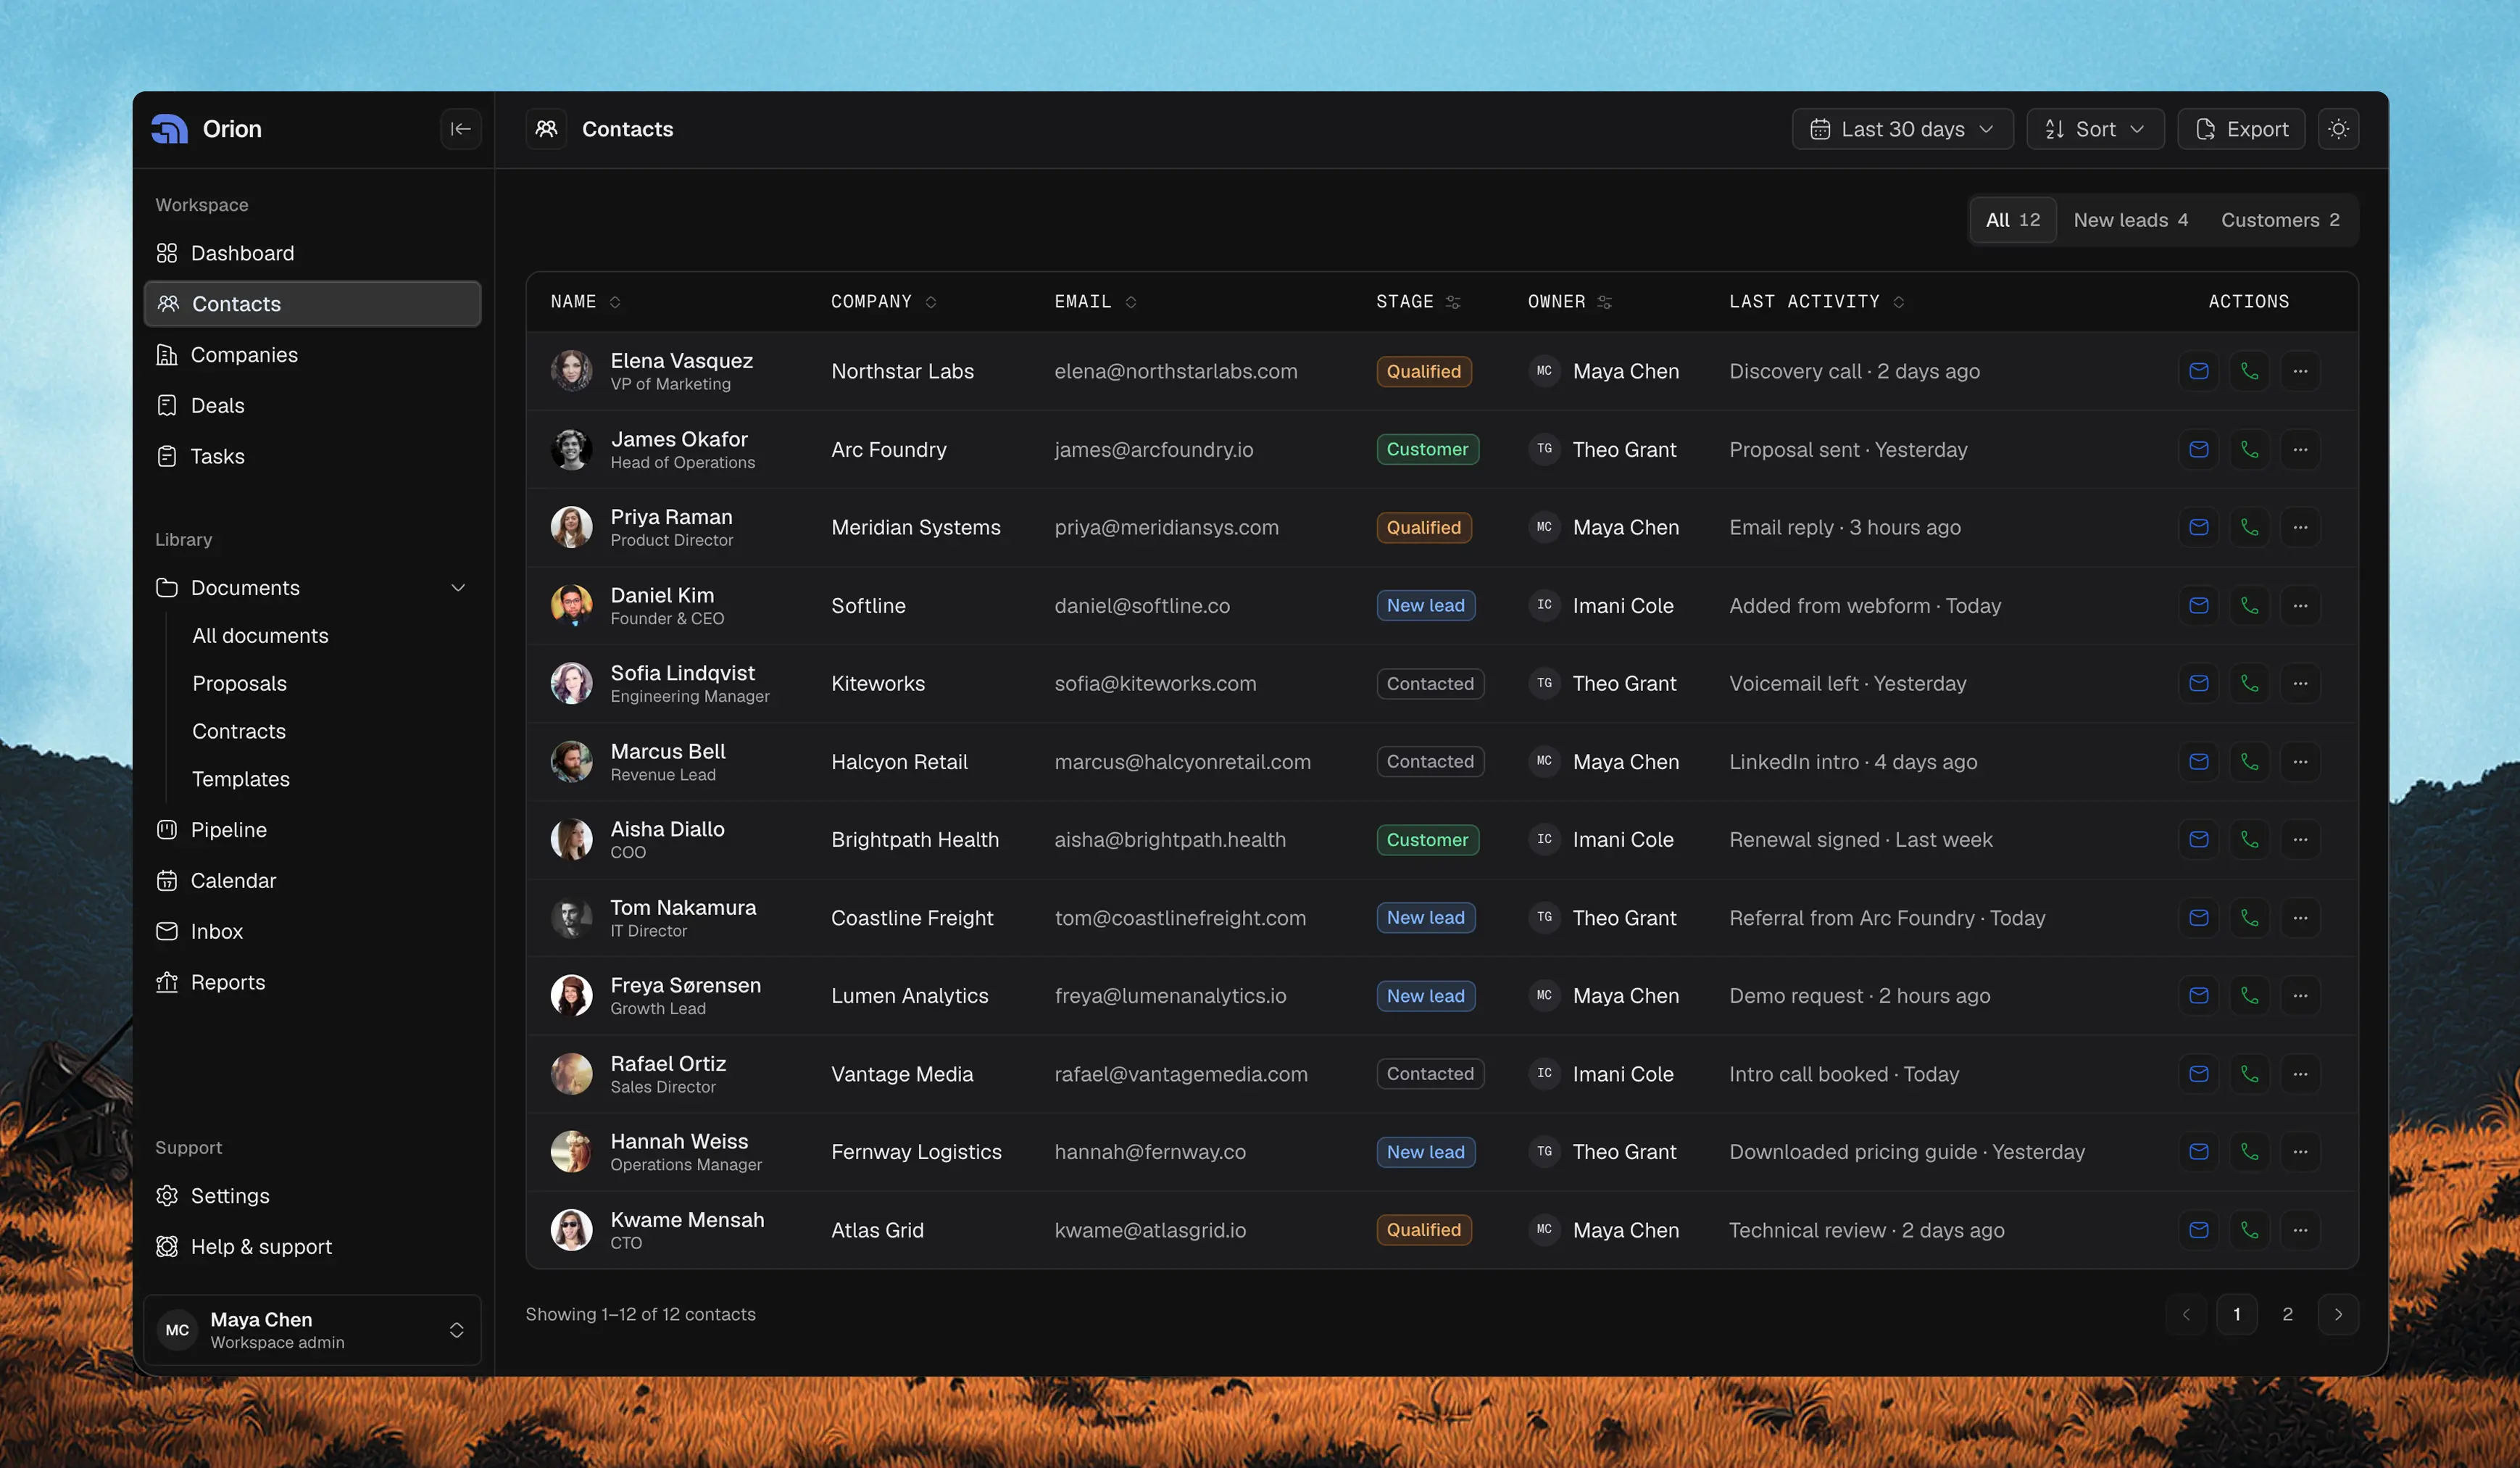Image resolution: width=2520 pixels, height=1468 pixels.
Task: Open Pipeline in the sidebar
Action: pyautogui.click(x=312, y=830)
